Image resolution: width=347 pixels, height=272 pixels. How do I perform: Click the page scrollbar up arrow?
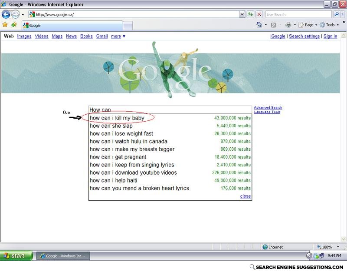coord(344,35)
